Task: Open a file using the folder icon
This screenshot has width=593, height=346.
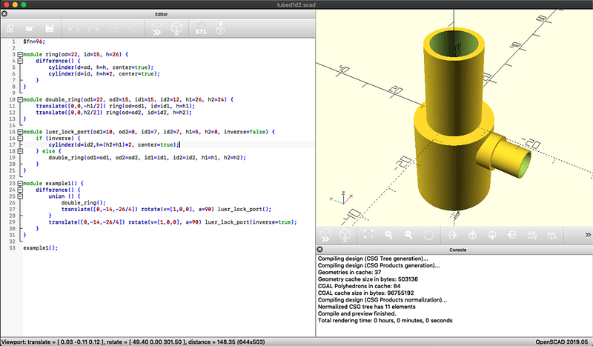Action: (x=30, y=29)
